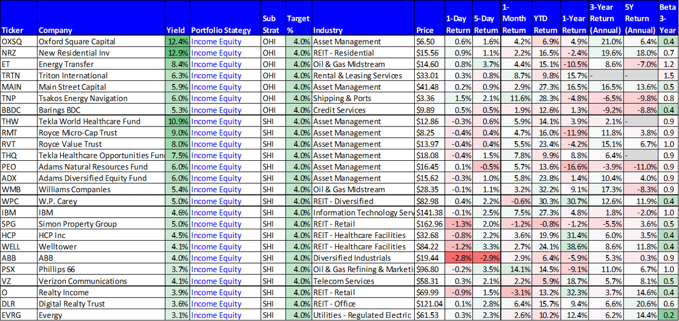
Task: Select the Williams Companies cell
Action: 101,190
